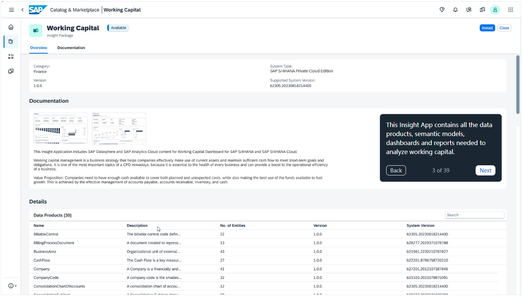This screenshot has width=522, height=298.
Task: Select the CashFlow data product
Action: point(268,260)
